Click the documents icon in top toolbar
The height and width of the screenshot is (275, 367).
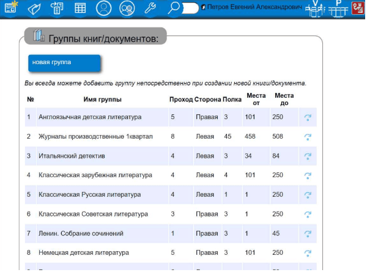click(x=57, y=8)
